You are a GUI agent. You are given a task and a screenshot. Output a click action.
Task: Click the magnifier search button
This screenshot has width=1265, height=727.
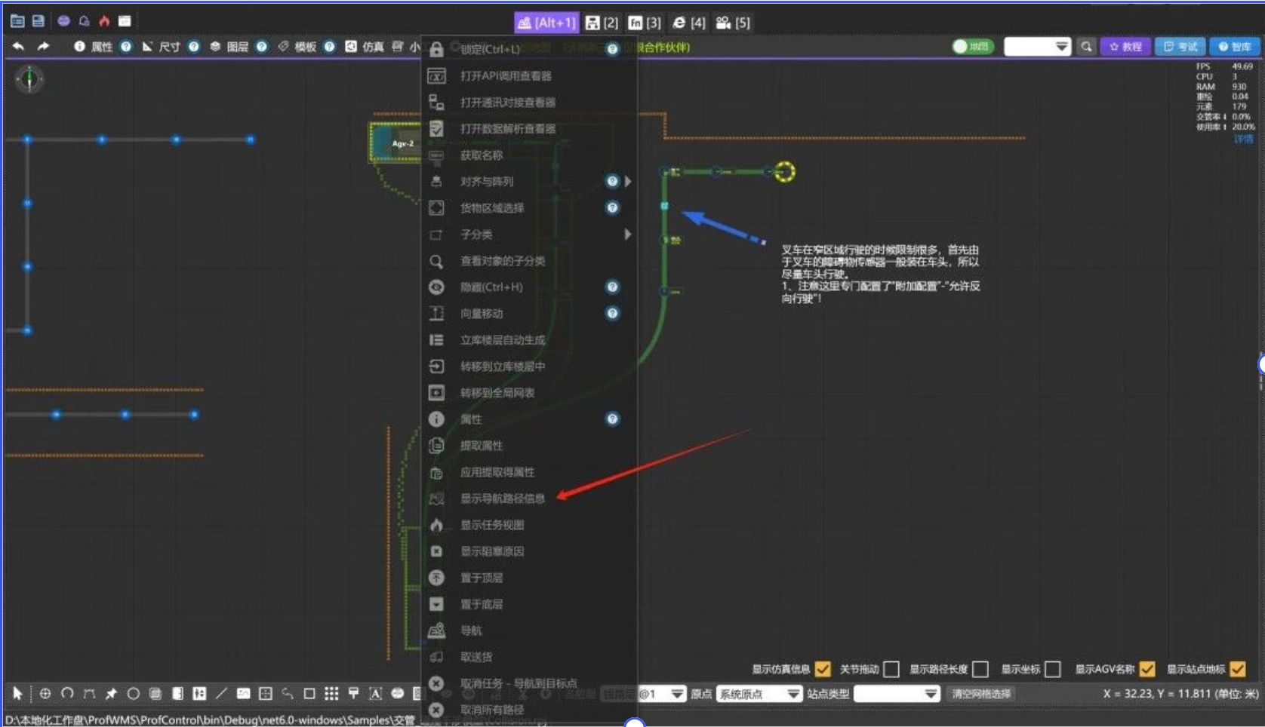1086,47
